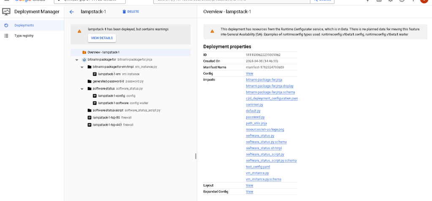Open the Layout View link

point(249,185)
